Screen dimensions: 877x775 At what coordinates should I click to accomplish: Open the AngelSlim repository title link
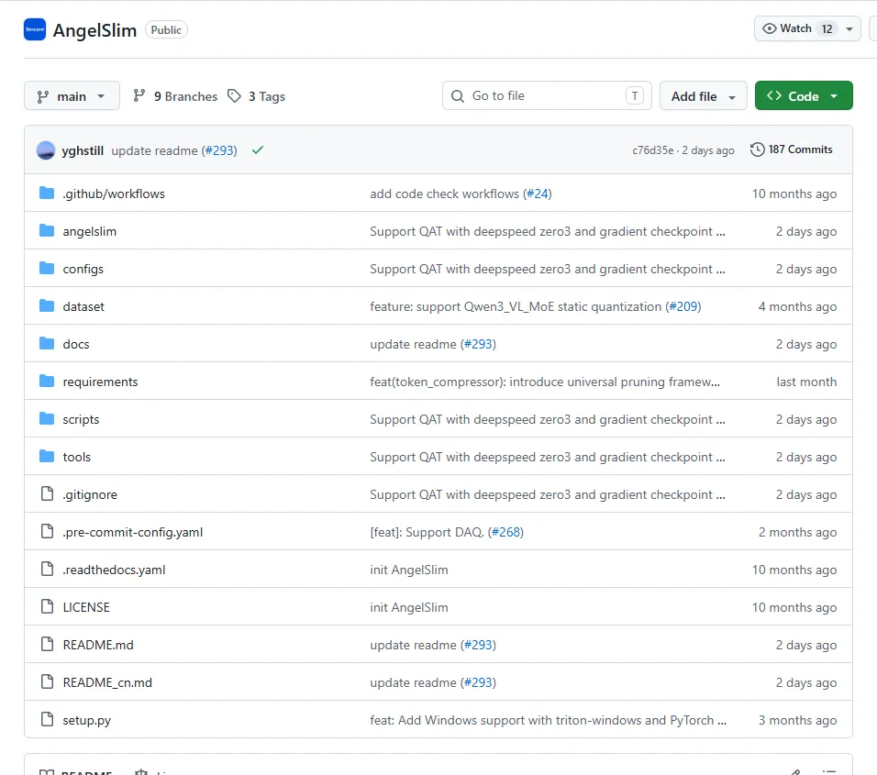(94, 30)
